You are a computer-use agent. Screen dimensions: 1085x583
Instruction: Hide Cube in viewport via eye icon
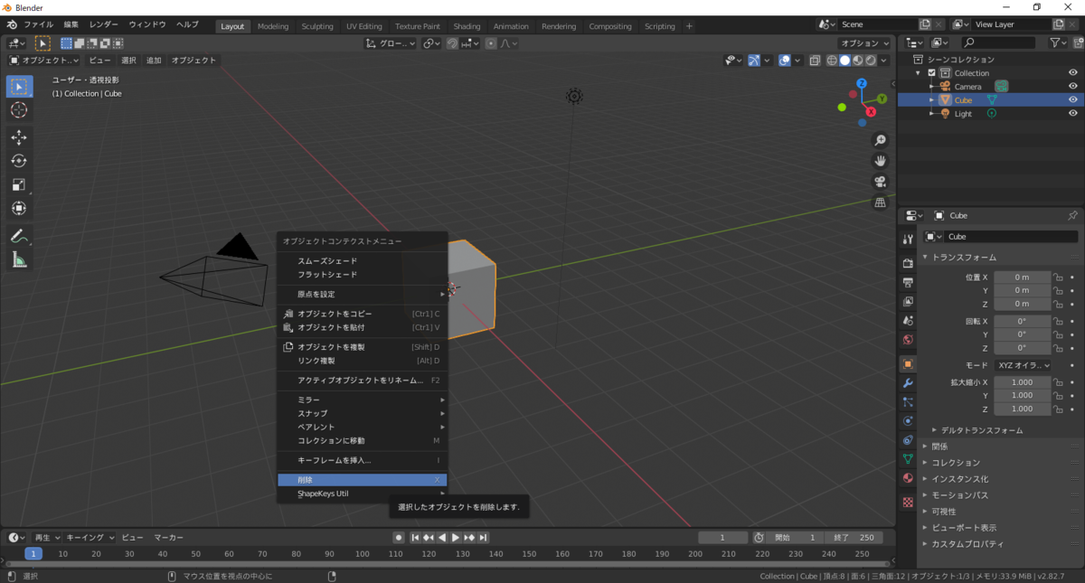click(x=1072, y=100)
